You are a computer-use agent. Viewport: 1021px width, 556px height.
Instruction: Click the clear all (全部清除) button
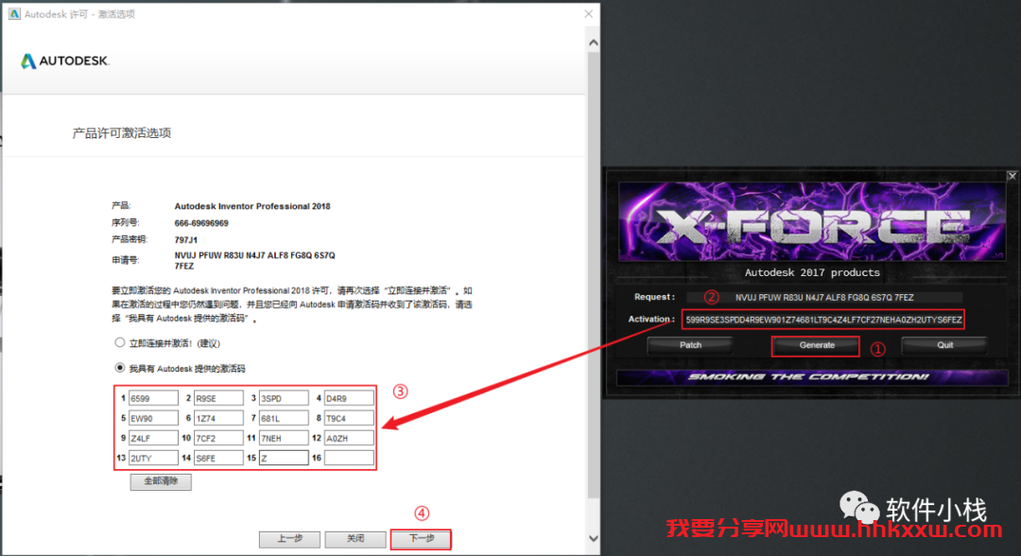tap(161, 482)
